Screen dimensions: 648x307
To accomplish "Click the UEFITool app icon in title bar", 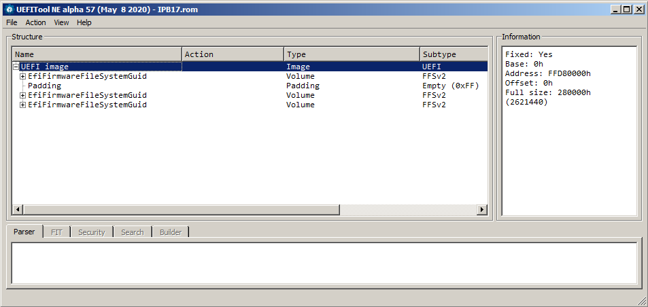I will [x=10, y=9].
